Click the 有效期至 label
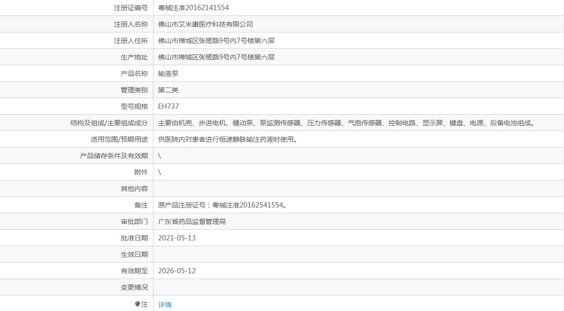Screen dimensions: 564x311 134,271
